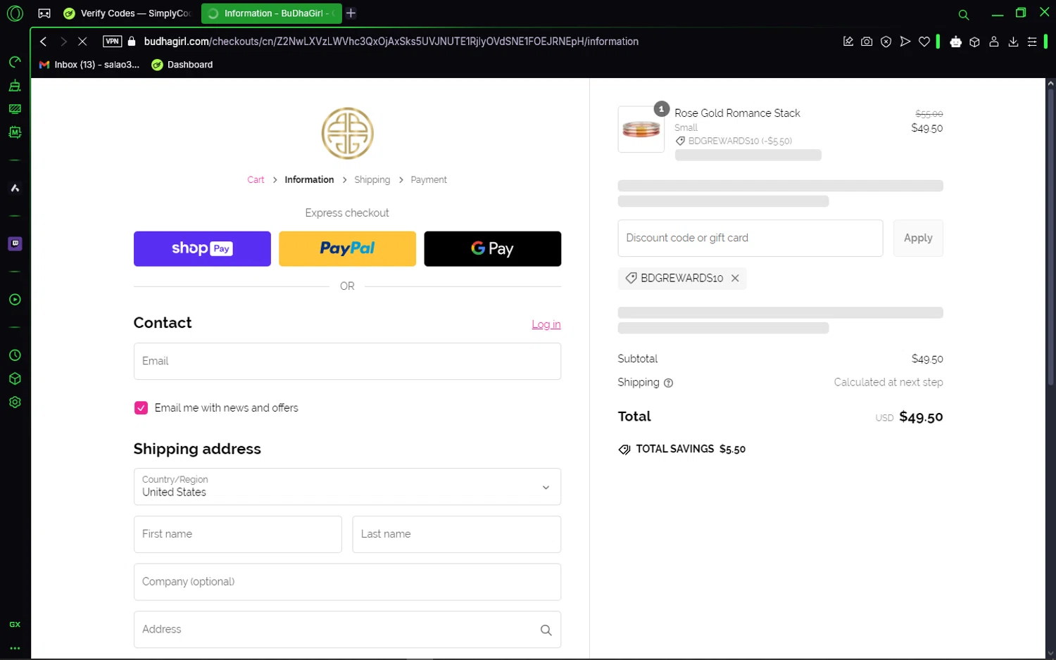Image resolution: width=1056 pixels, height=660 pixels.
Task: Click the GX corner icon at sidebar bottom
Action: point(15,624)
